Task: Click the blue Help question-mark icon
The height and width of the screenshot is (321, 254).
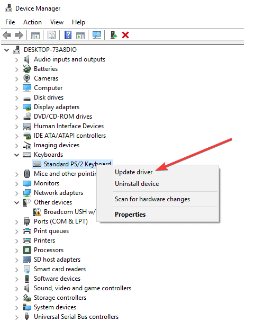Action: click(x=68, y=35)
